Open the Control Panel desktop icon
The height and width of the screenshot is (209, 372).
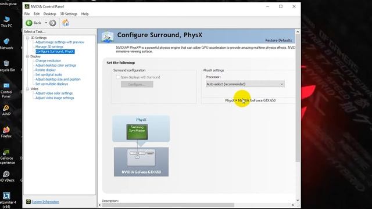(x=6, y=91)
